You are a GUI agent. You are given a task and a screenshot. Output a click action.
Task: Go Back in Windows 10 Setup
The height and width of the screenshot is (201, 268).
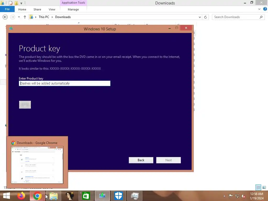pyautogui.click(x=141, y=160)
